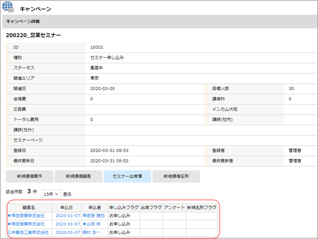Click the 開催エリア value 東京
318x239 pixels.
pos(94,78)
